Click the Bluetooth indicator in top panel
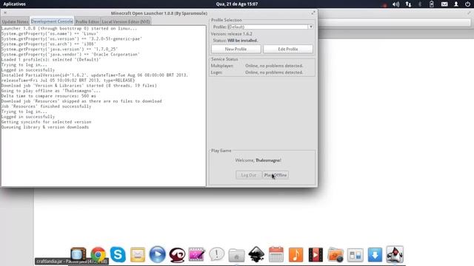Image resolution: width=474 pixels, height=266 pixels. [x=420, y=4]
